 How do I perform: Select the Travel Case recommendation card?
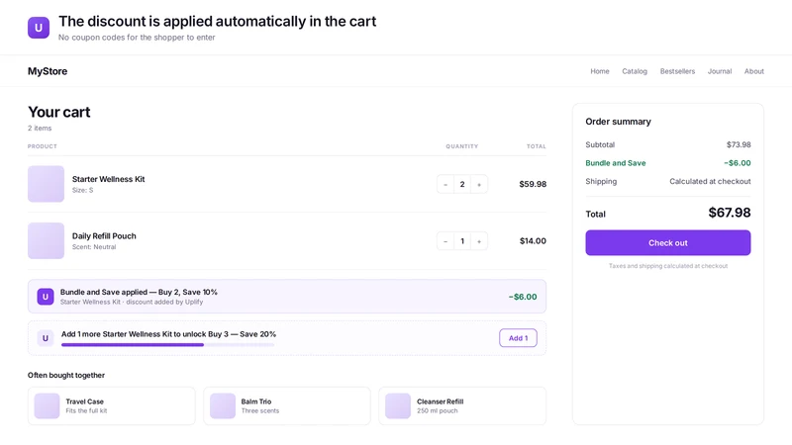(x=111, y=405)
